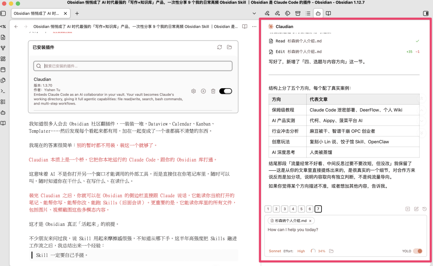433x266 pixels.
Task: Open Claudian plugin settings gear
Action: 194,91
